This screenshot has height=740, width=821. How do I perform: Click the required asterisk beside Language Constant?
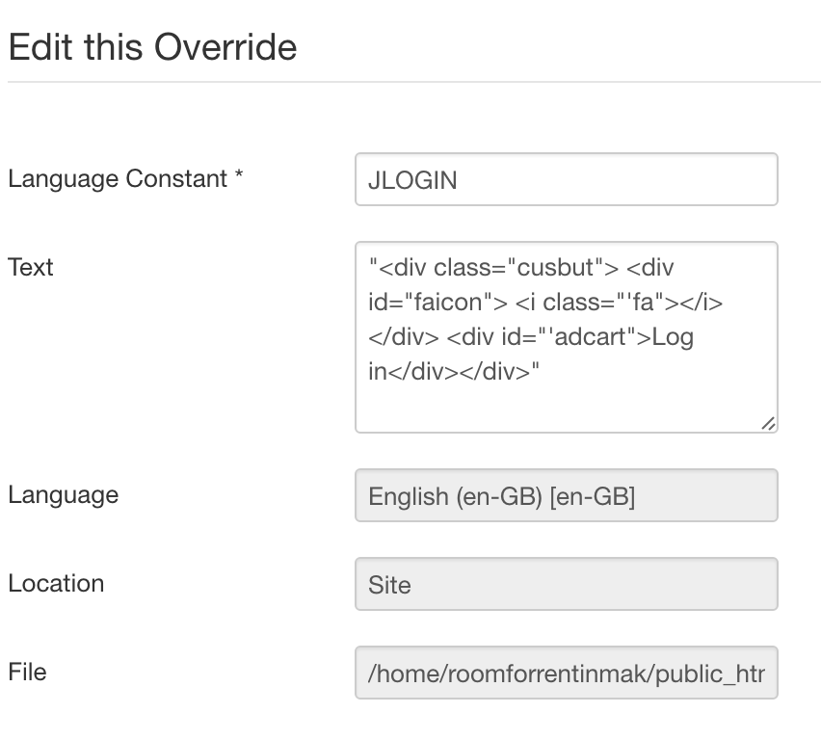[x=238, y=177]
